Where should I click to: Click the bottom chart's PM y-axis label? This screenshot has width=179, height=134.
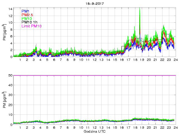[x=4, y=100]
